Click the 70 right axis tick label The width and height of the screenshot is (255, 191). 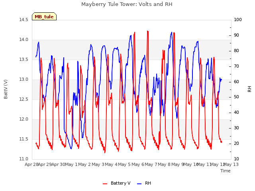coord(236,66)
